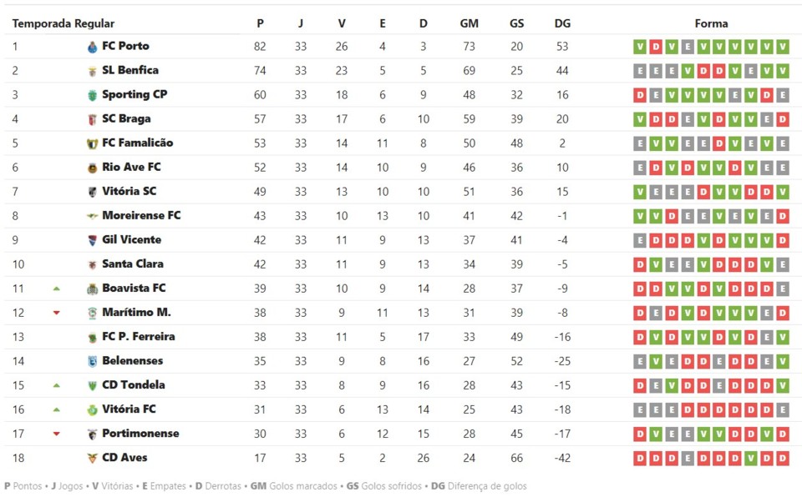Click the Forma column header
The height and width of the screenshot is (497, 802).
coord(711,23)
